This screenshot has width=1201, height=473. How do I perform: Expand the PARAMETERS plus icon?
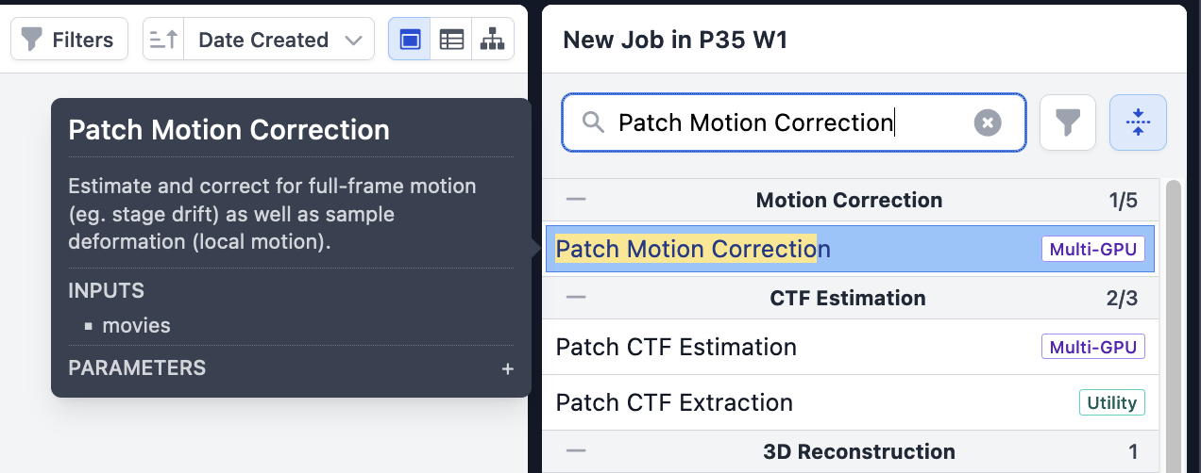pos(508,368)
